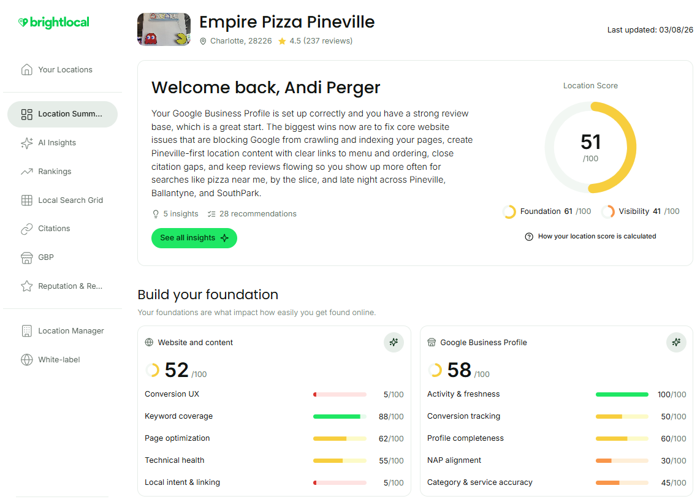700x499 pixels.
Task: Open AI insights for Website and content card
Action: [x=394, y=342]
